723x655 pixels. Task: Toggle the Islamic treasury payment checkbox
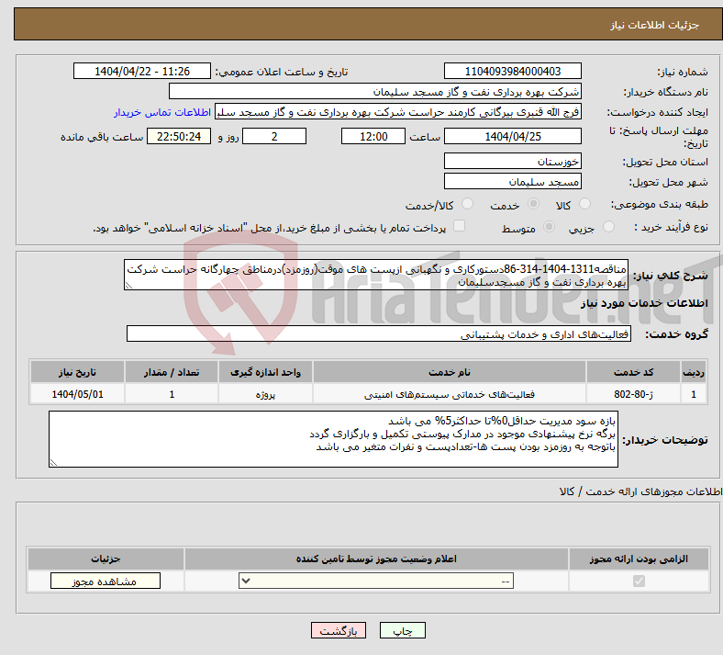(460, 226)
